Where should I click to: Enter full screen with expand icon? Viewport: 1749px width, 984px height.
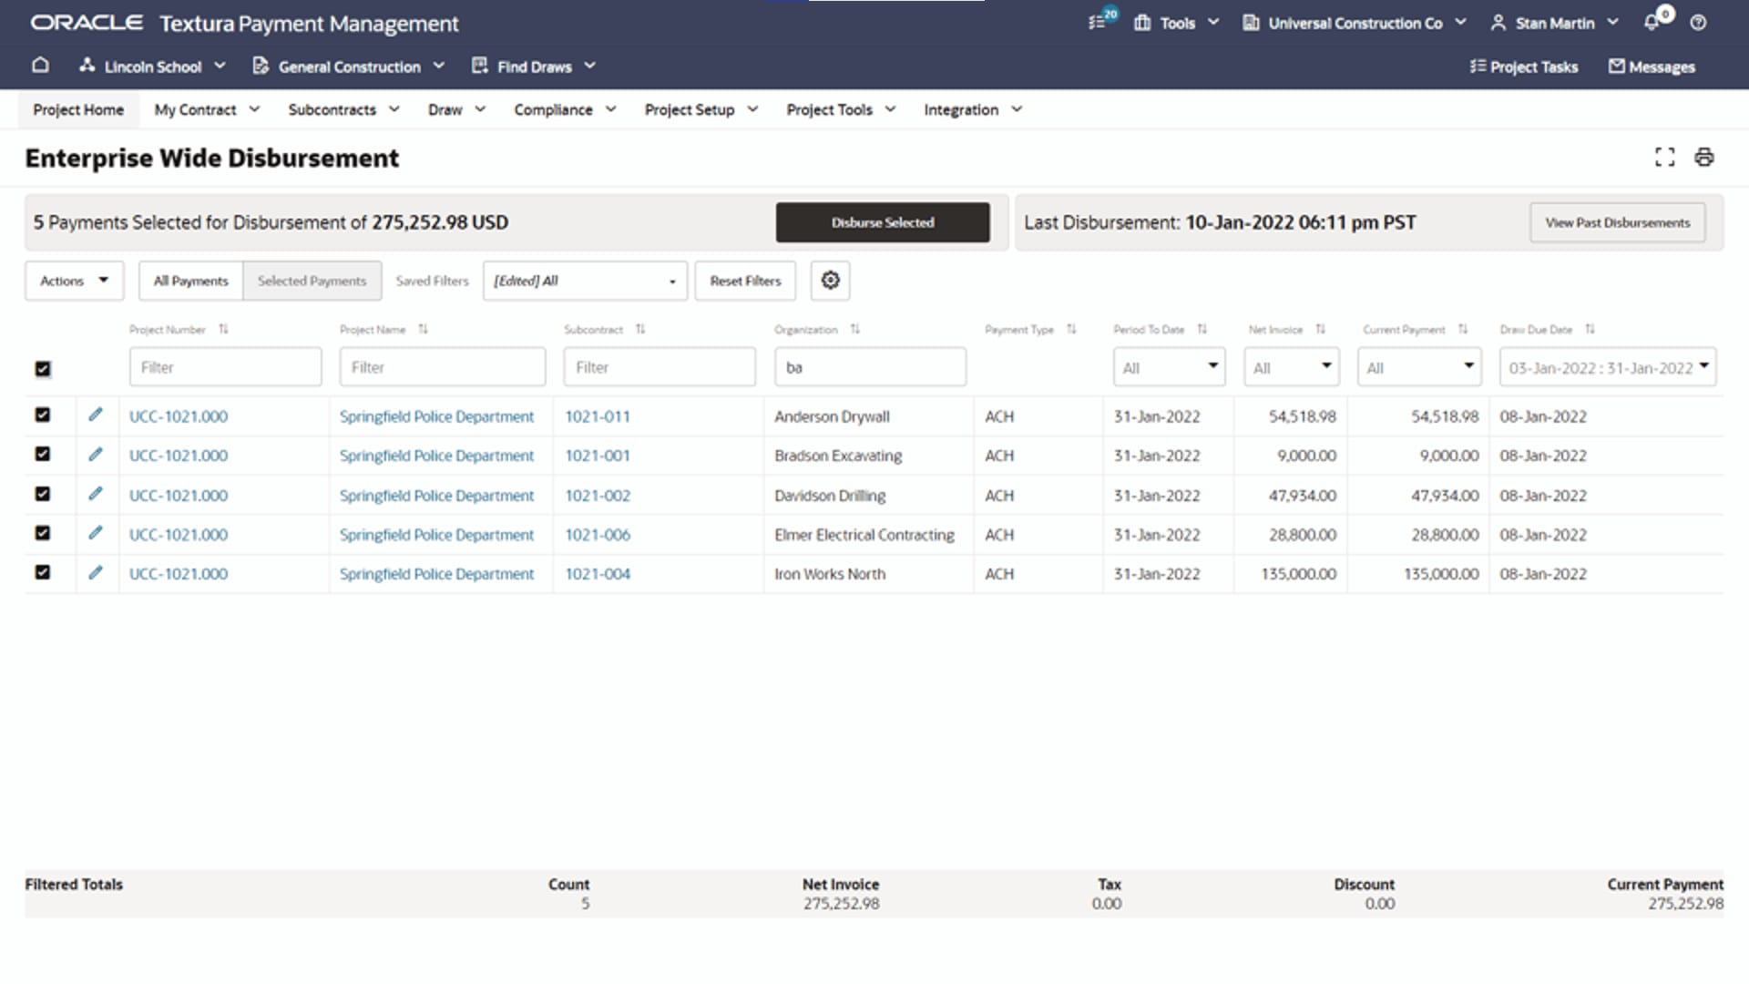(x=1664, y=158)
